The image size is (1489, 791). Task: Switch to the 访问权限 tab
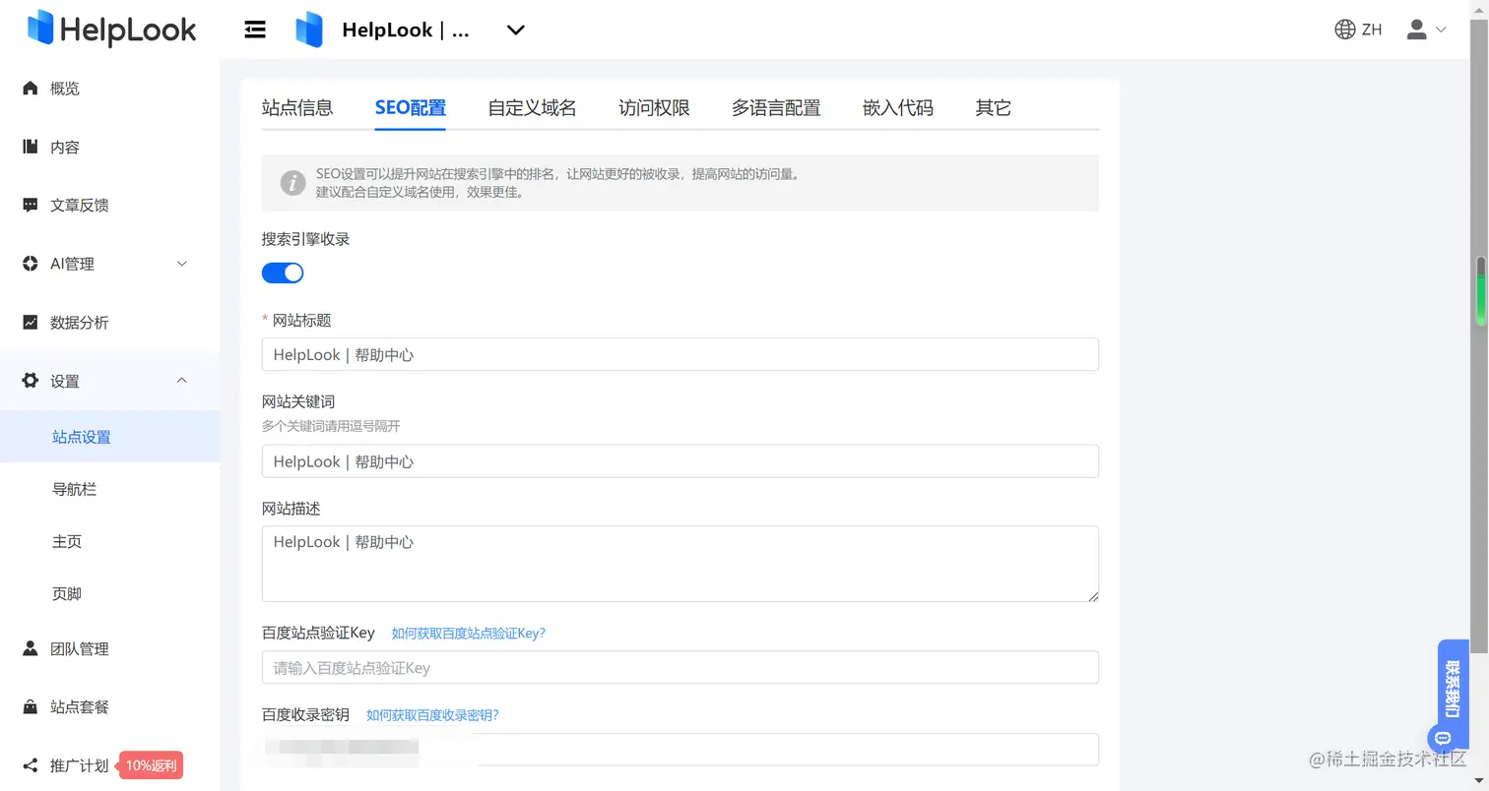click(654, 108)
